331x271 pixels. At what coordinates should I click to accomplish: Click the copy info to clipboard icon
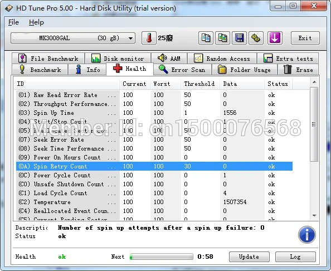tap(206, 38)
